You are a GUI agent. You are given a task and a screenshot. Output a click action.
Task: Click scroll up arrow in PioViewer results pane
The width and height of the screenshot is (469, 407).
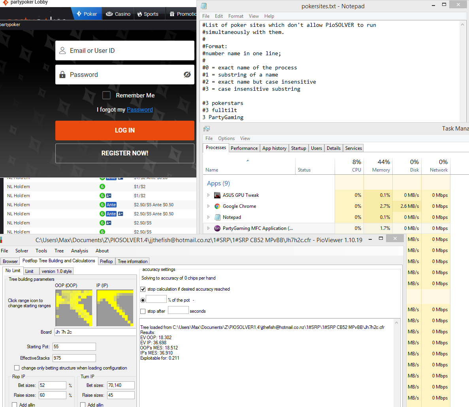coord(396,323)
